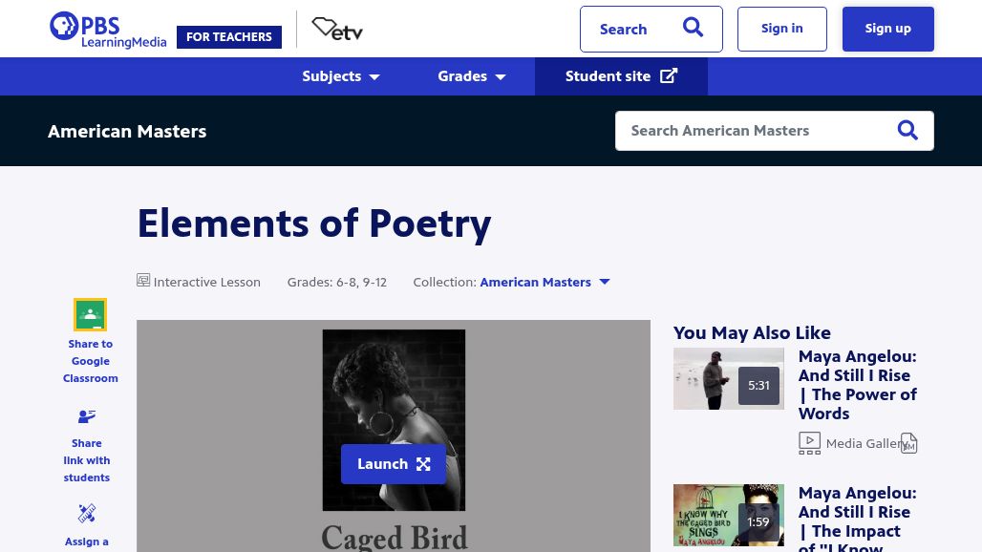Click the Google Classroom share icon
This screenshot has height=552, width=982.
(x=90, y=315)
